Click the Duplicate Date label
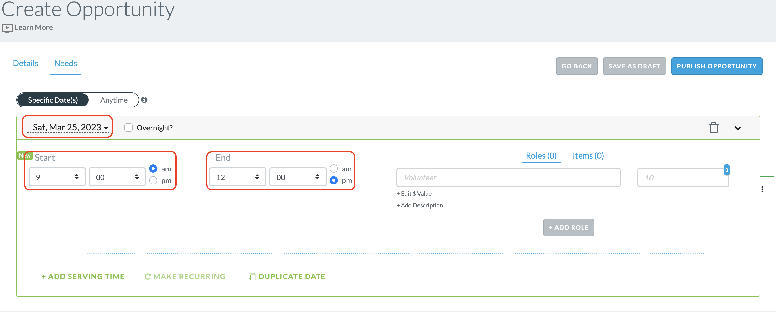Screen dimensions: 776x312 pos(292,276)
